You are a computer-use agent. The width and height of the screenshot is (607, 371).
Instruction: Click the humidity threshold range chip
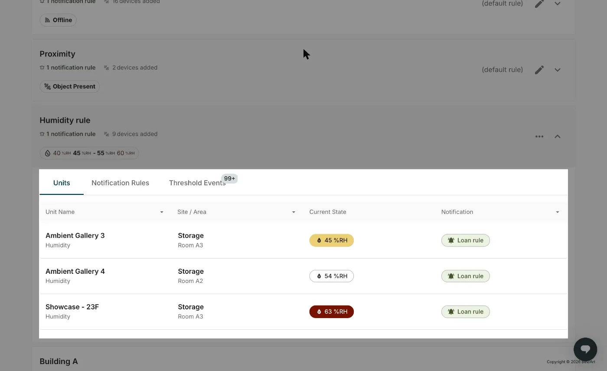click(89, 153)
